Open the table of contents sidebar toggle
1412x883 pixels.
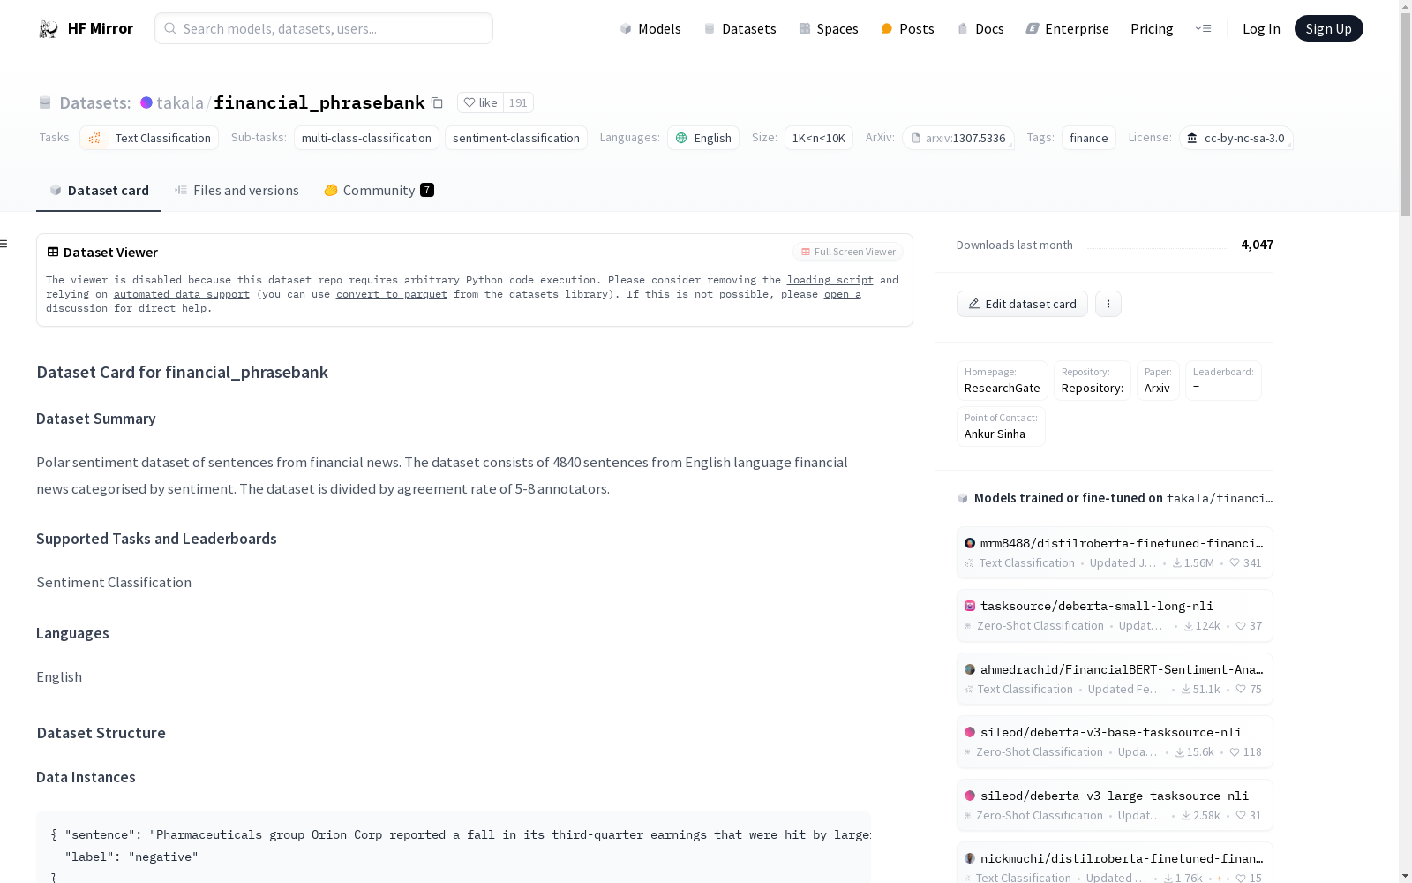tap(4, 244)
